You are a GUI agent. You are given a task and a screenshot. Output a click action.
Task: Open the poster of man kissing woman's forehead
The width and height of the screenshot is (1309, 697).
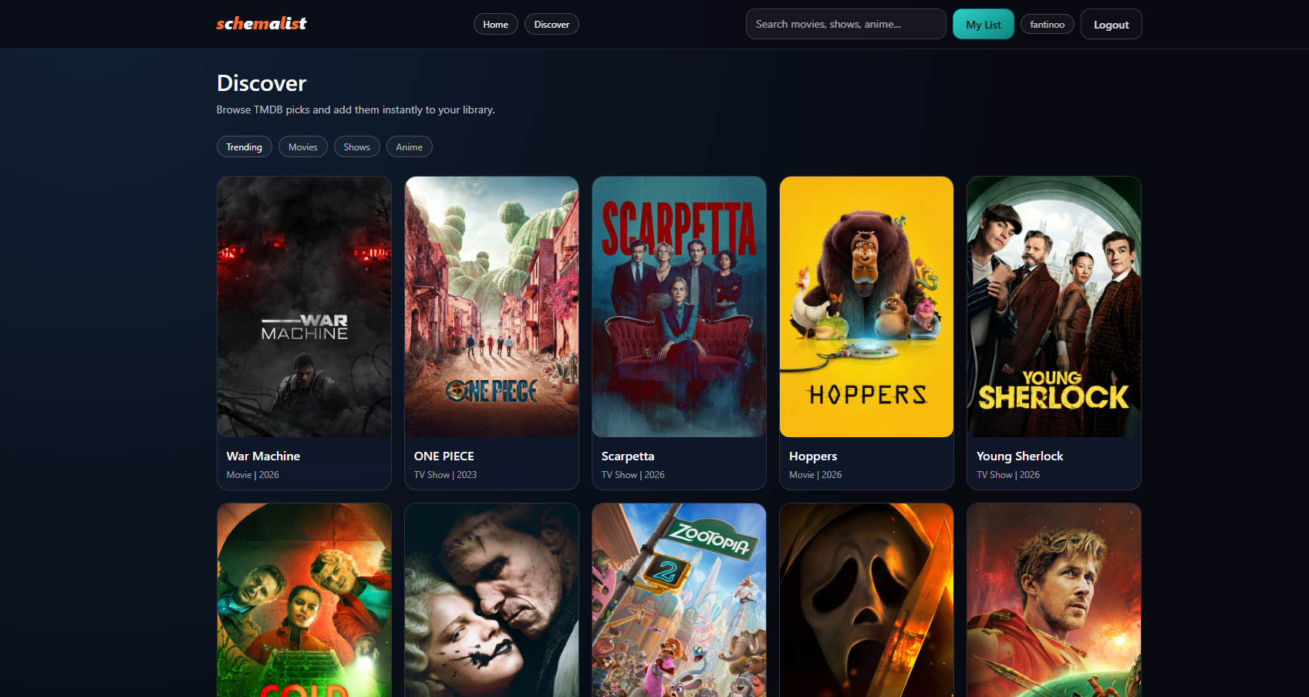[491, 601]
